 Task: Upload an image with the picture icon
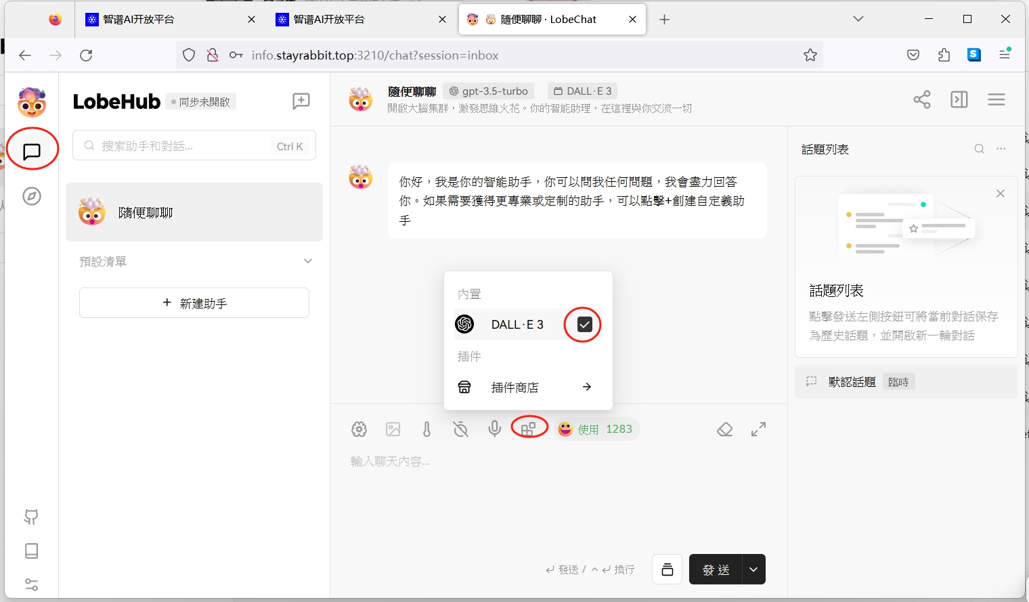point(393,429)
